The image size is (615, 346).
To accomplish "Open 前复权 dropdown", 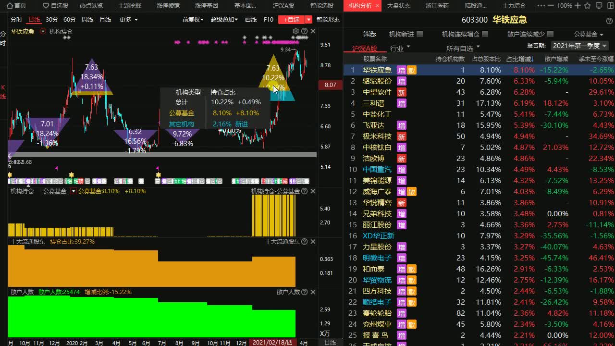I will (193, 20).
